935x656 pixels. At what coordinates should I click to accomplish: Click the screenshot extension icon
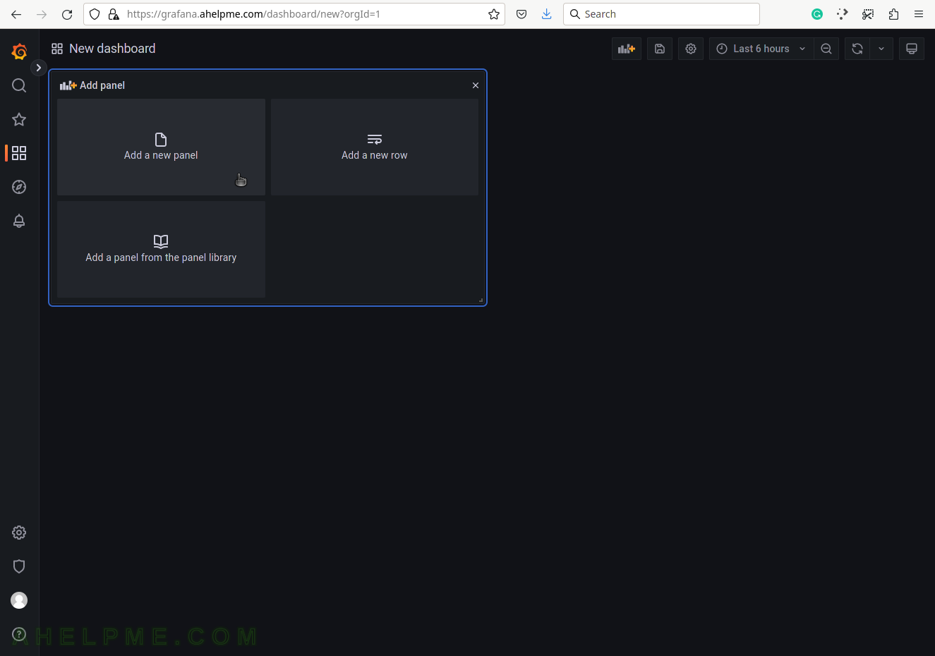[868, 14]
